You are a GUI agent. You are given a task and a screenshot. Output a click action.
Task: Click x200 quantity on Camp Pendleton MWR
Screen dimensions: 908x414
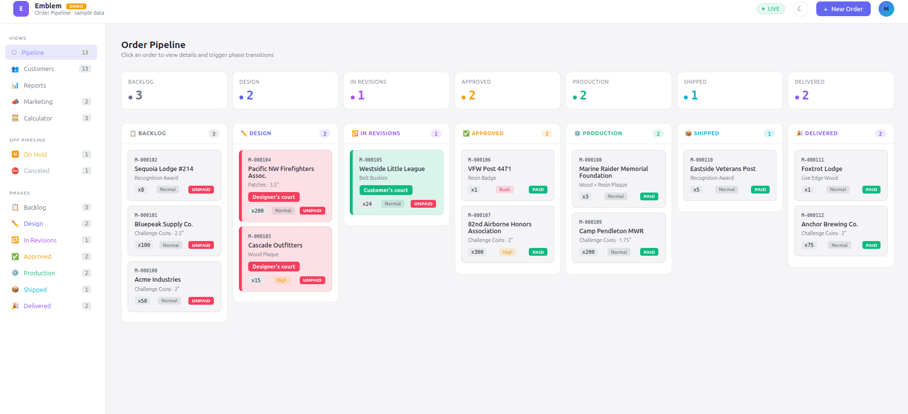pos(588,252)
